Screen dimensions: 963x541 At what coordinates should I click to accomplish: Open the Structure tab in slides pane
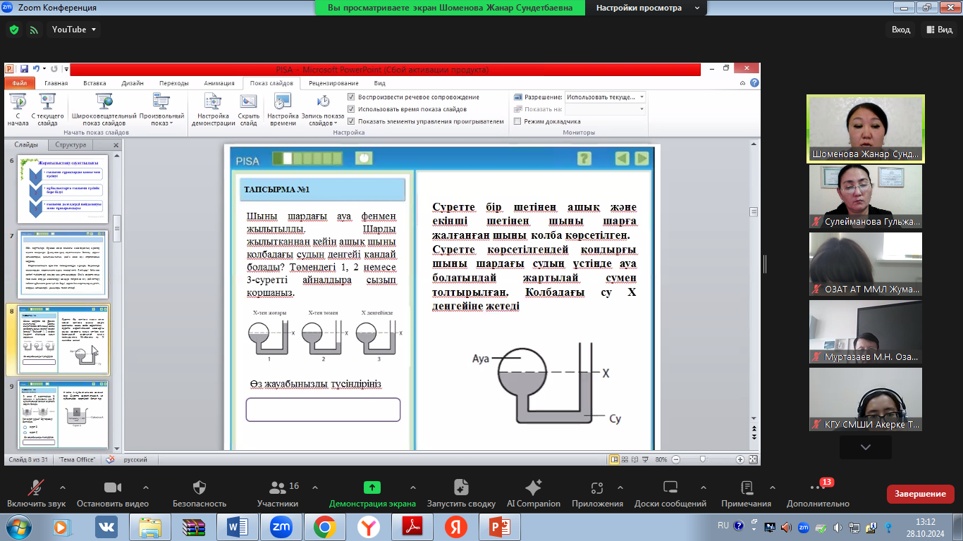tap(70, 145)
